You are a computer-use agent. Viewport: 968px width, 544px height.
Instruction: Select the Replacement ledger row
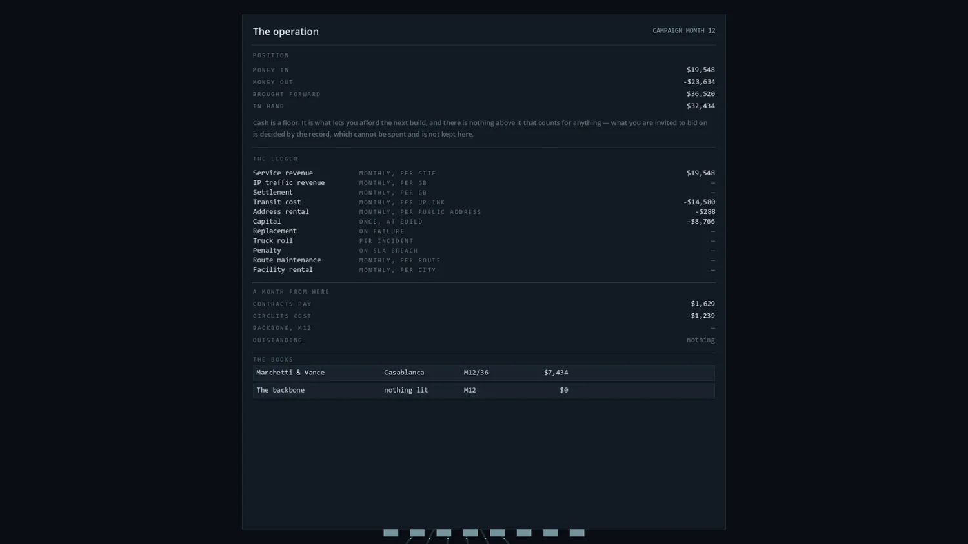coord(483,231)
